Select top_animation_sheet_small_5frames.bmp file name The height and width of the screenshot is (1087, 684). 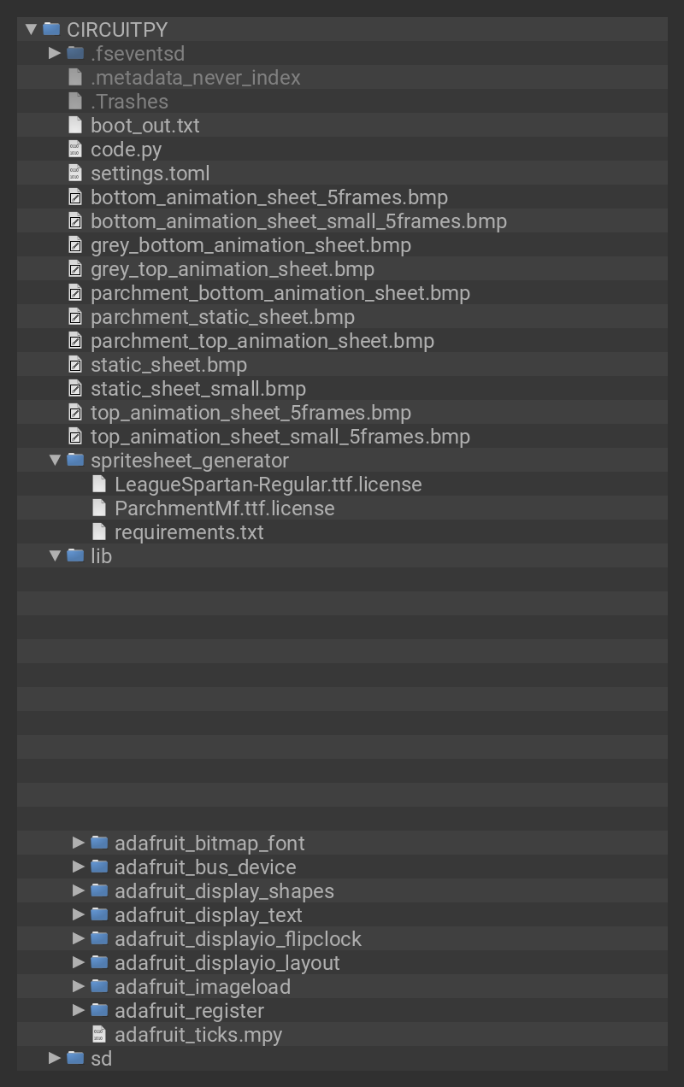tap(280, 437)
